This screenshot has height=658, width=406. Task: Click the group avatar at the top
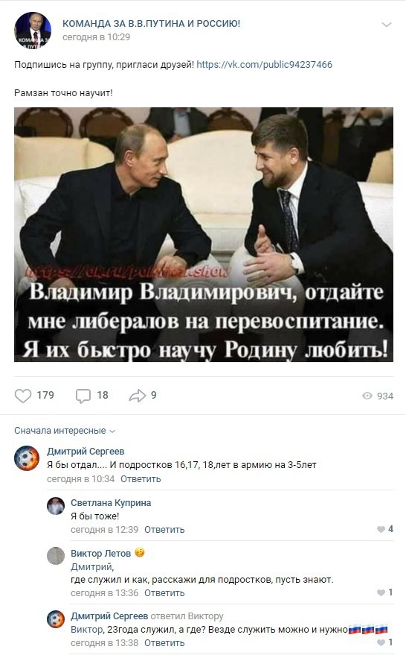33,31
